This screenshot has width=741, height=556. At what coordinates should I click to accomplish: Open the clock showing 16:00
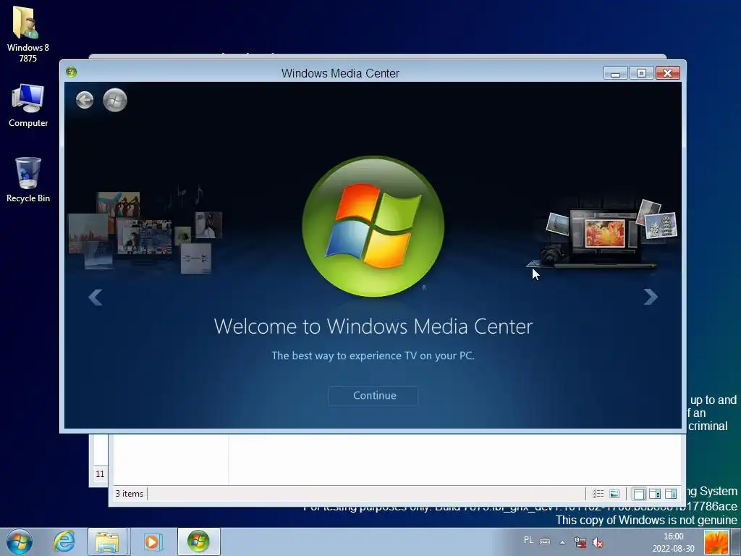click(674, 542)
